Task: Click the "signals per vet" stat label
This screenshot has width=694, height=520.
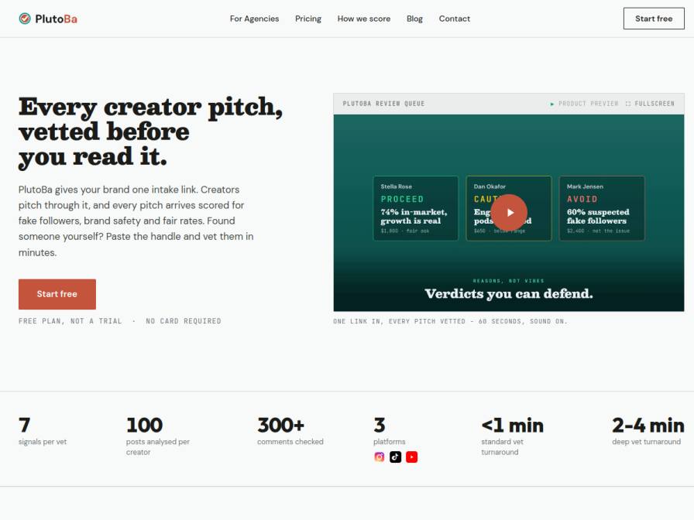Action: [x=43, y=442]
